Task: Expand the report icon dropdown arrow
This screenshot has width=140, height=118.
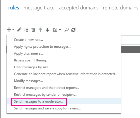Action: pos(60,30)
